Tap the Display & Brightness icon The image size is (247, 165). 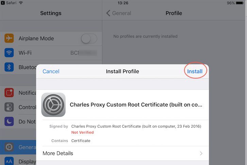9,161
